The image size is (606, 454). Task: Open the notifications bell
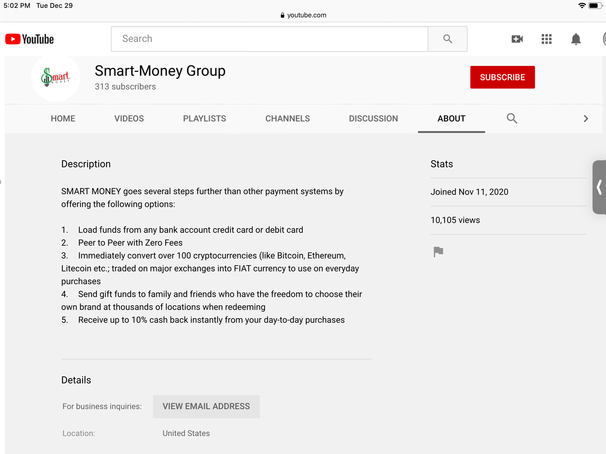pos(576,39)
